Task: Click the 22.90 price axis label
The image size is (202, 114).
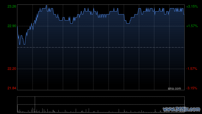Action: (12, 26)
